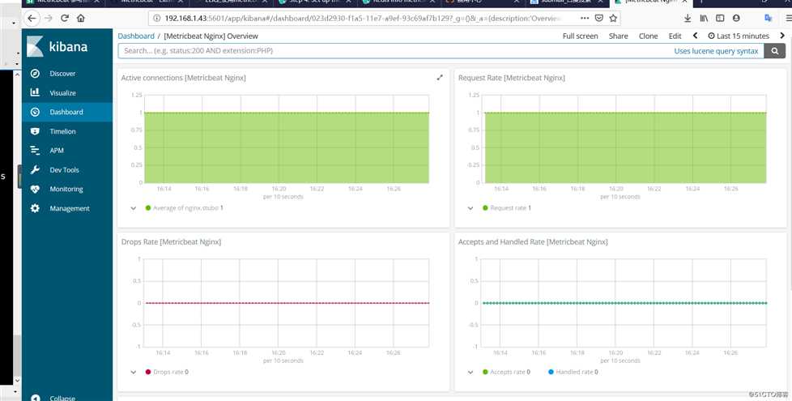Save the page to Pocket
The height and width of the screenshot is (401, 792).
coord(599,18)
